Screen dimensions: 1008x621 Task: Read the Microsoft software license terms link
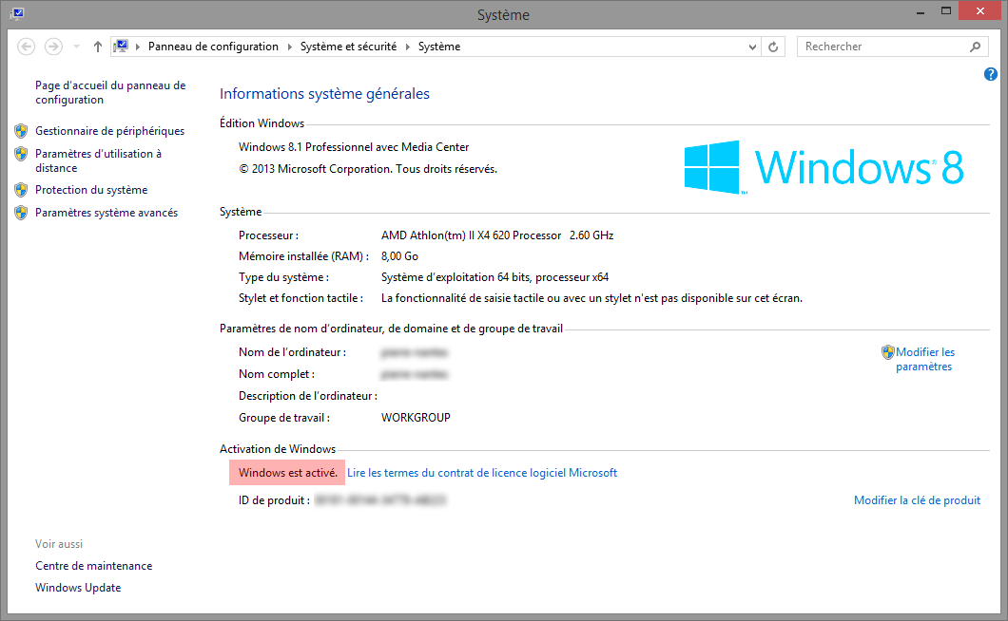[x=482, y=473]
